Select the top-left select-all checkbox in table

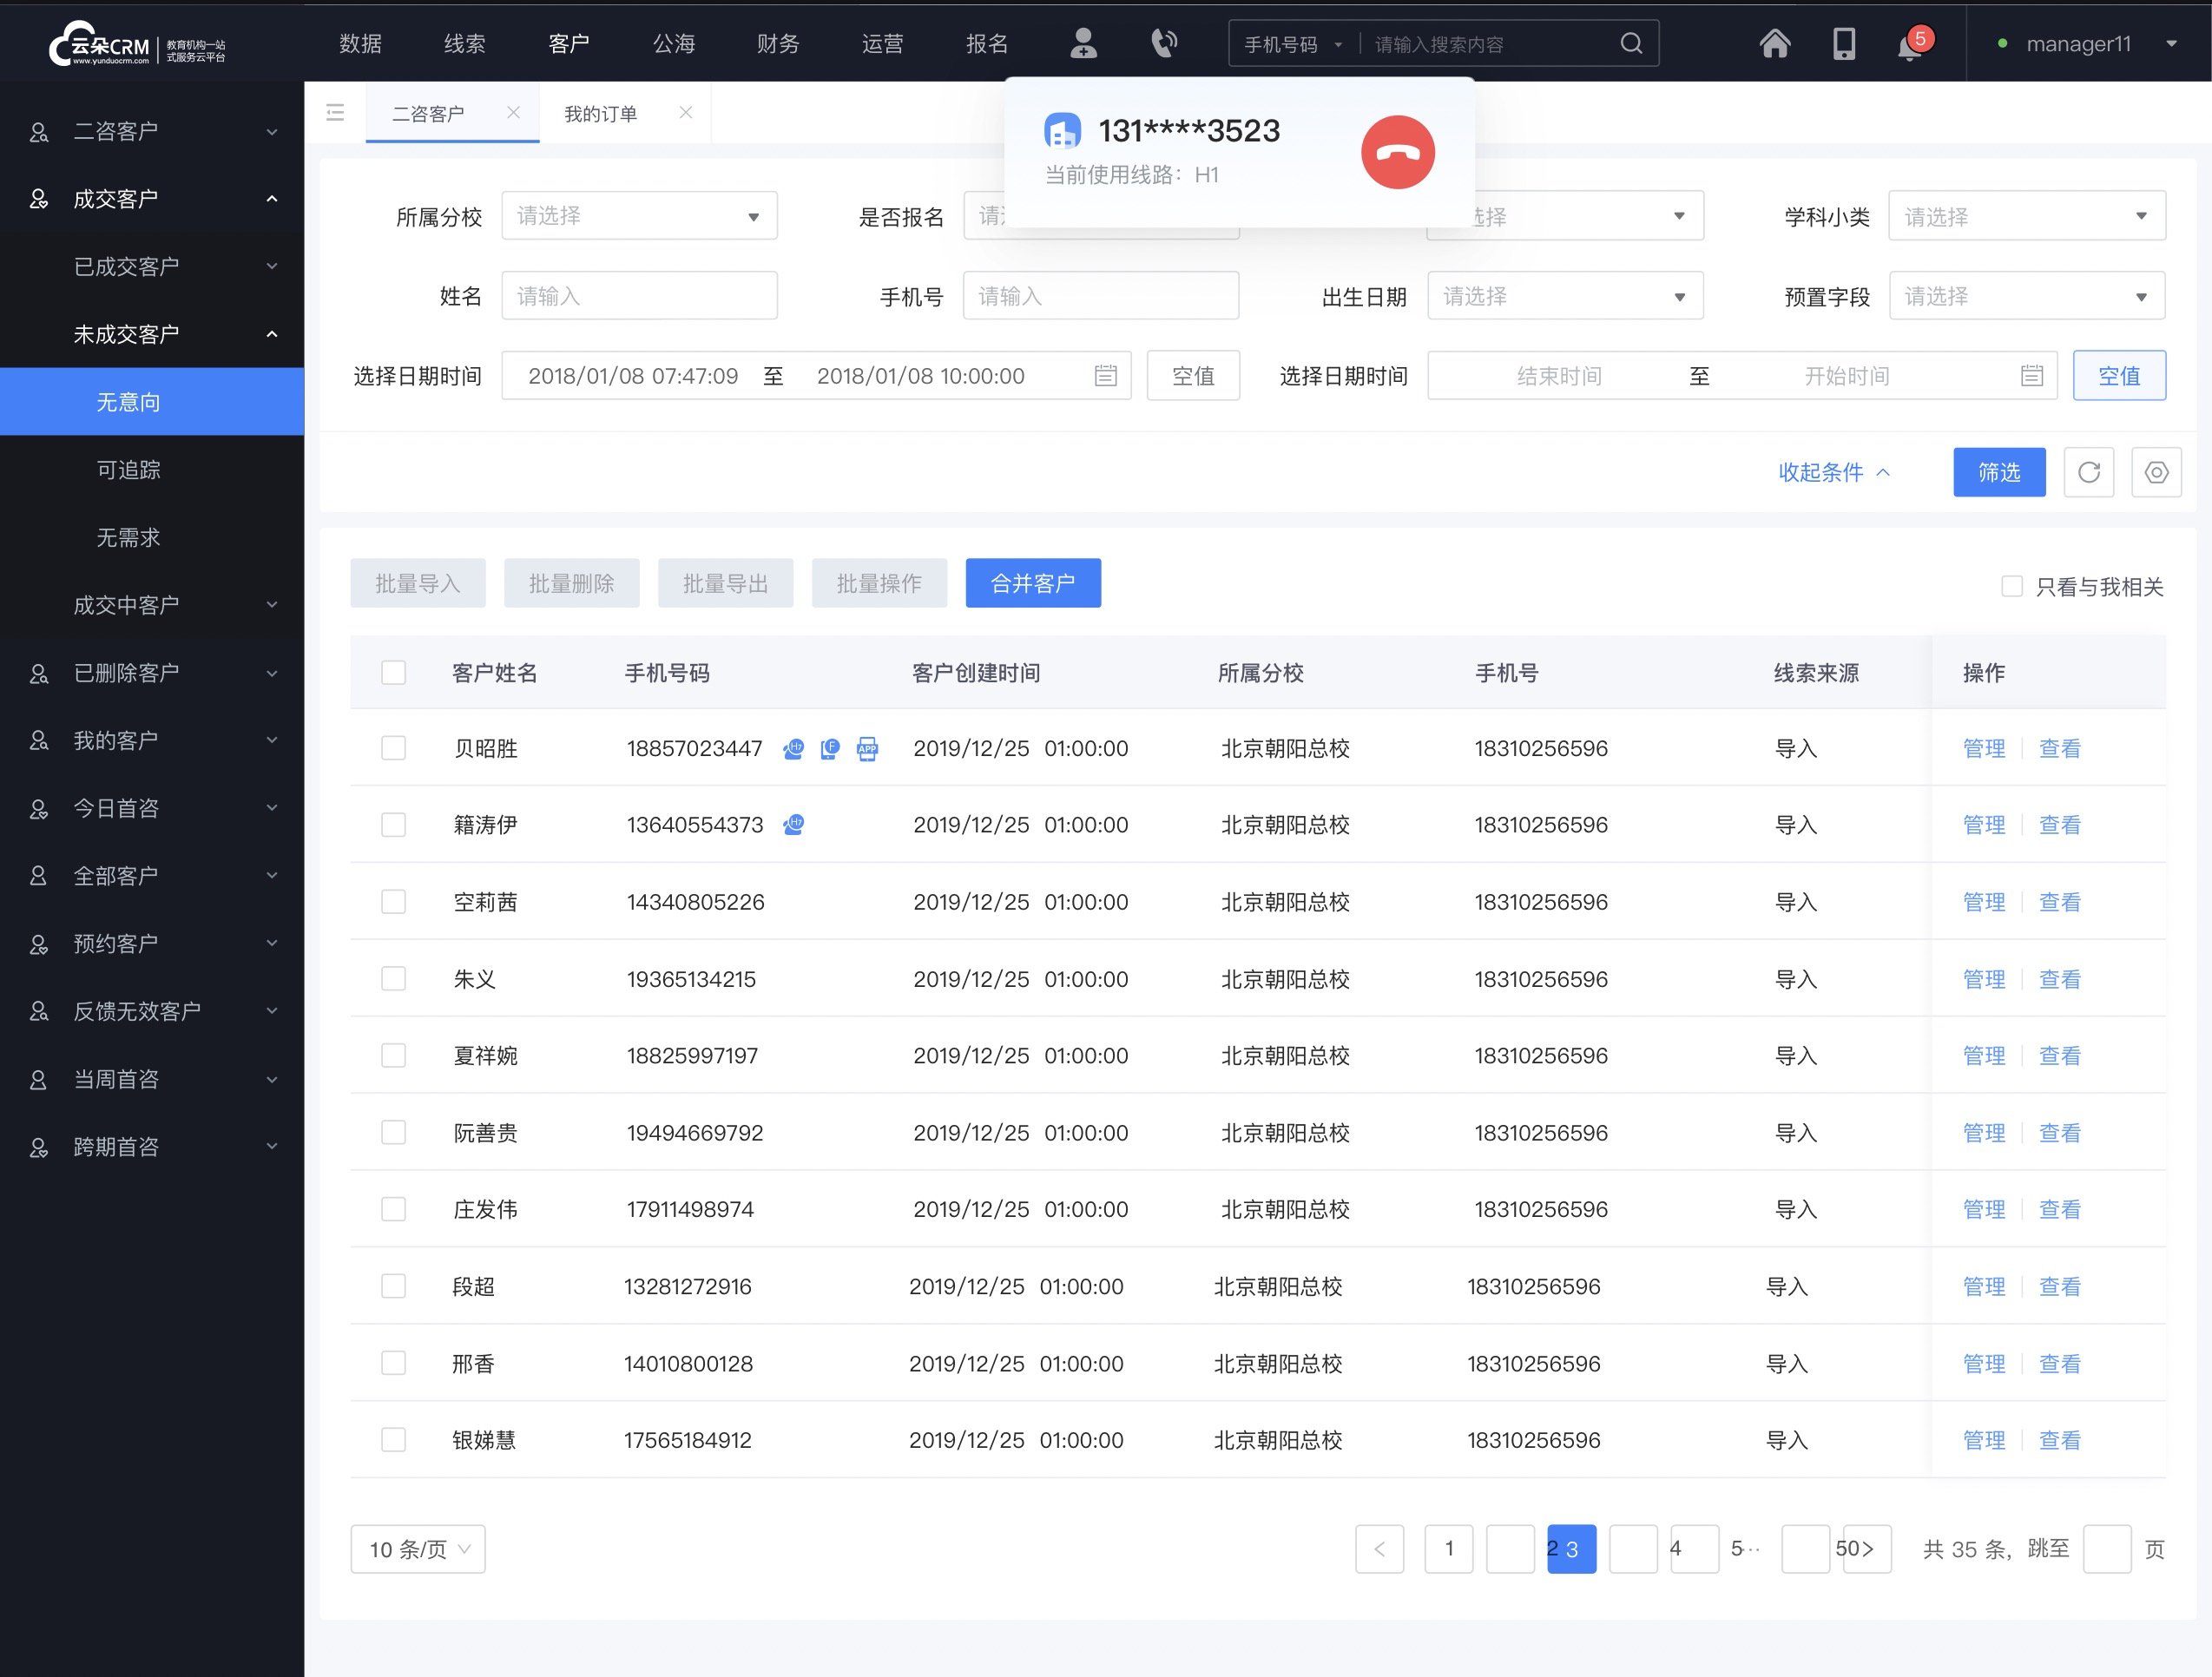(392, 669)
